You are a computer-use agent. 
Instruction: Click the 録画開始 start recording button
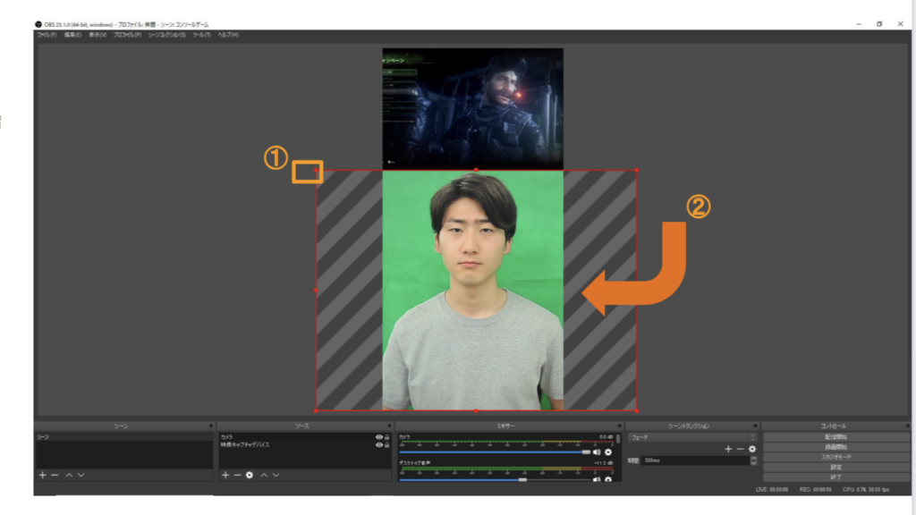835,446
